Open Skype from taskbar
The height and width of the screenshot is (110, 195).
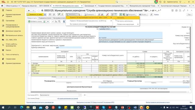point(104,108)
